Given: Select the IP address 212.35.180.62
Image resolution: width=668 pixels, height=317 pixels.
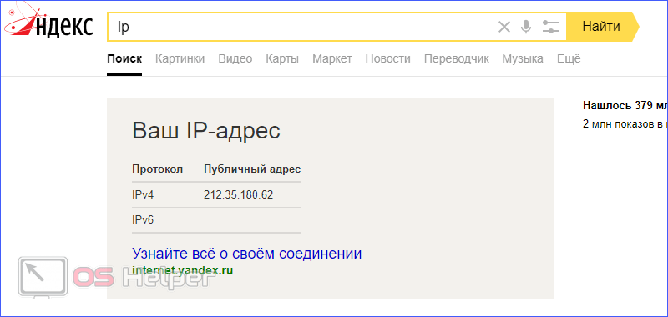Looking at the screenshot, I should 239,195.
